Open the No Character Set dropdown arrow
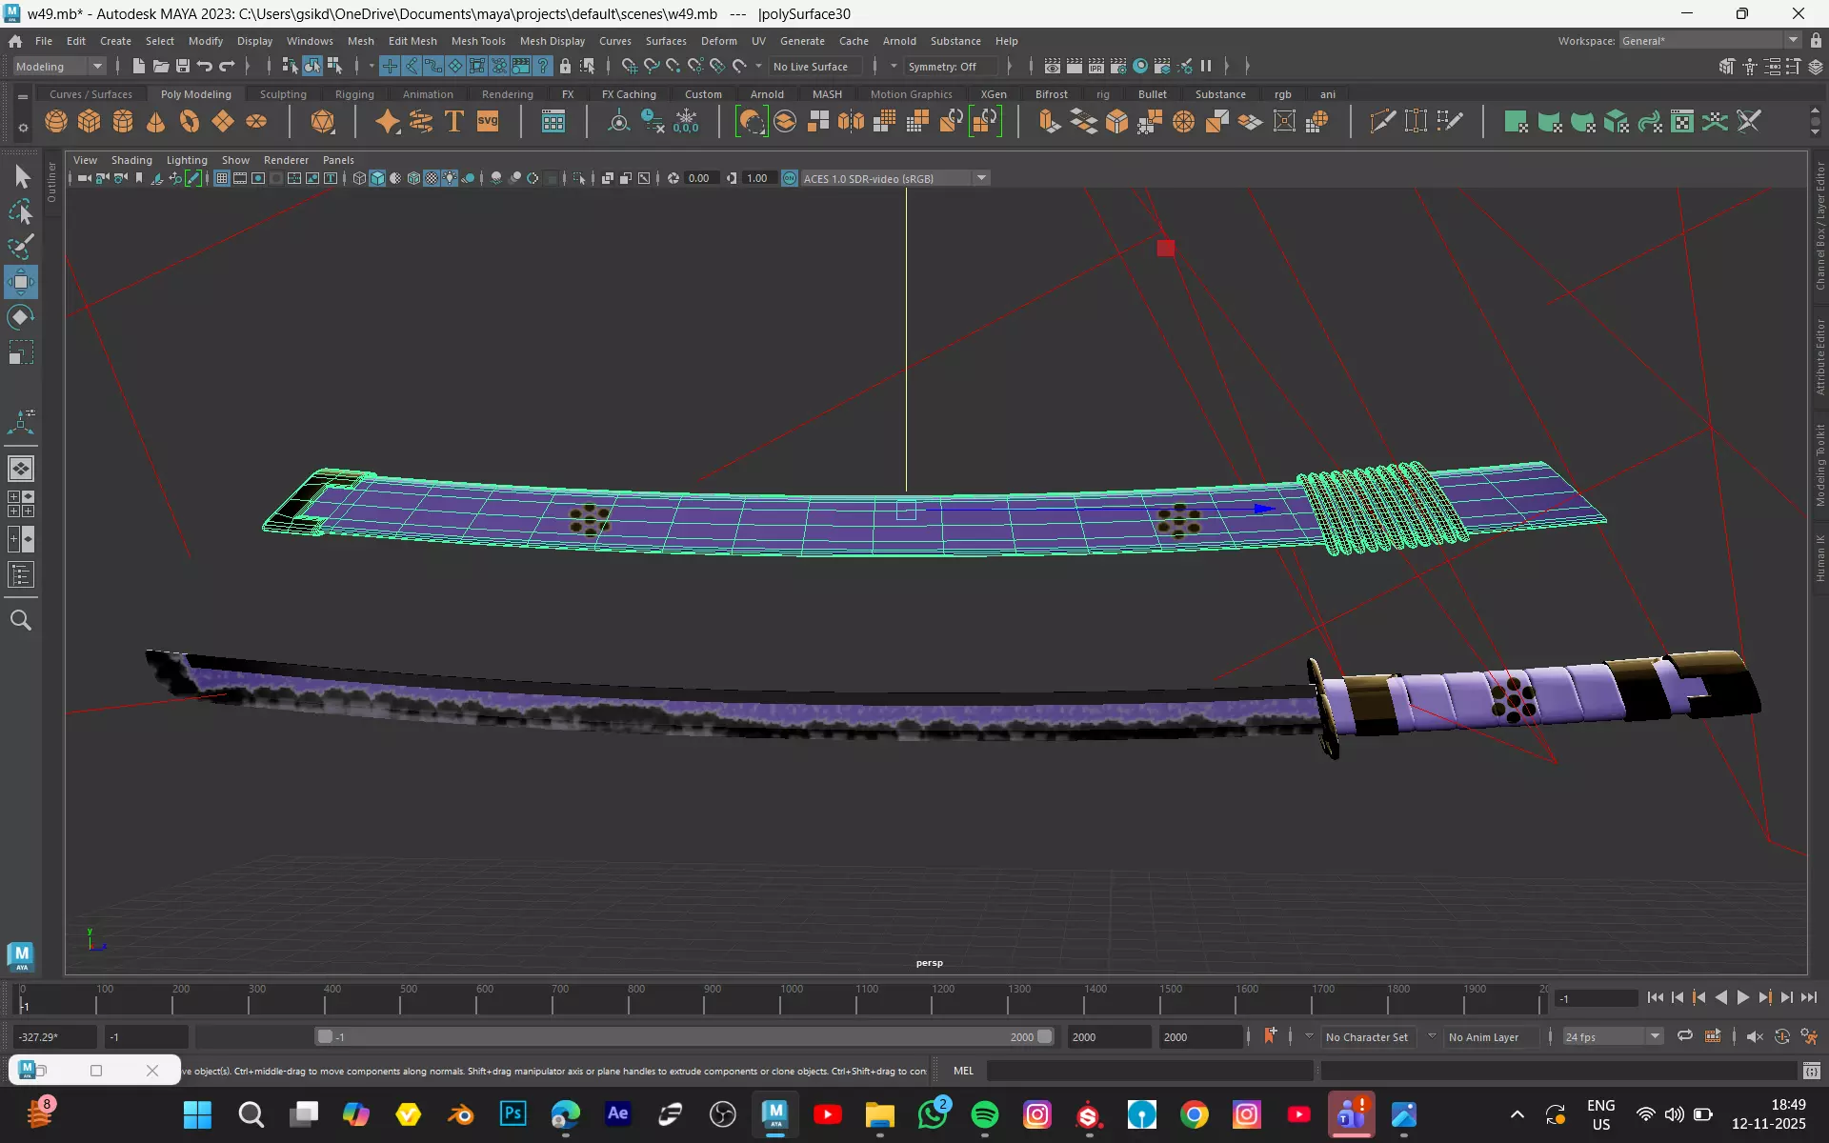This screenshot has height=1143, width=1829. point(1309,1036)
